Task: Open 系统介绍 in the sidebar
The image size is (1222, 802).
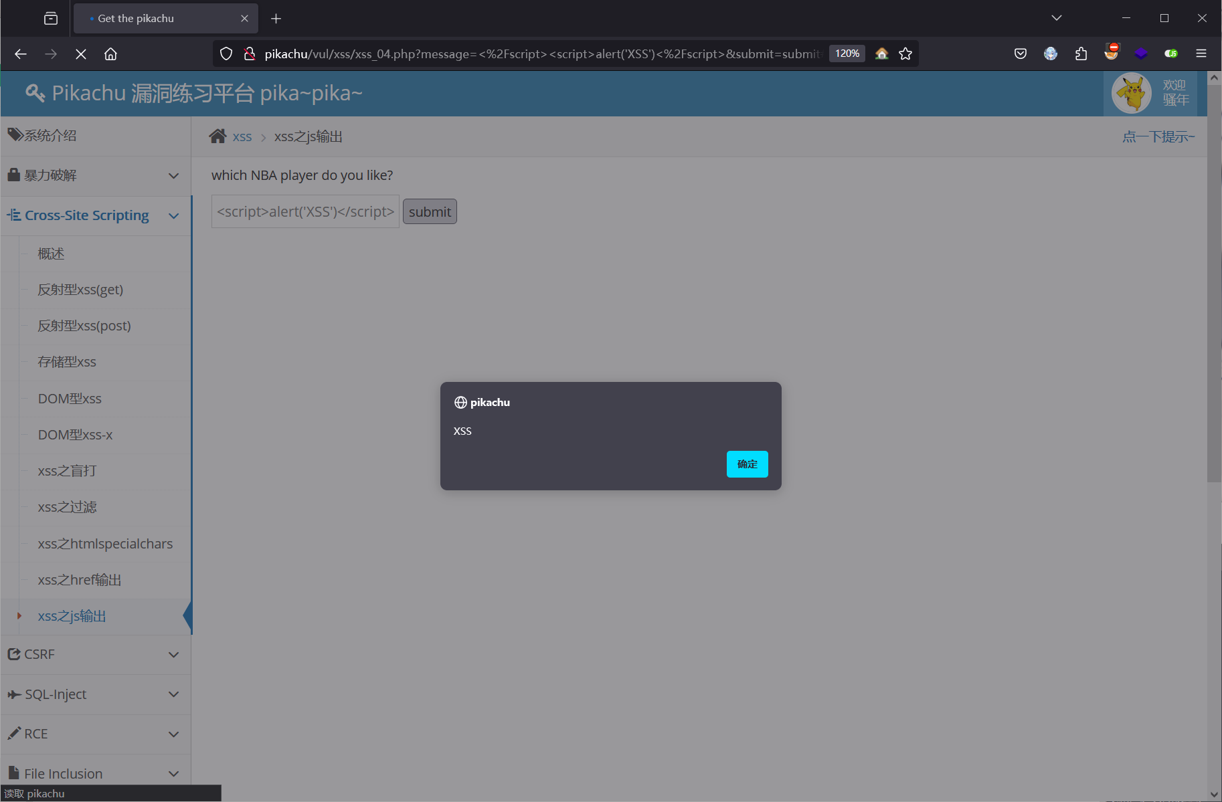Action: point(96,136)
